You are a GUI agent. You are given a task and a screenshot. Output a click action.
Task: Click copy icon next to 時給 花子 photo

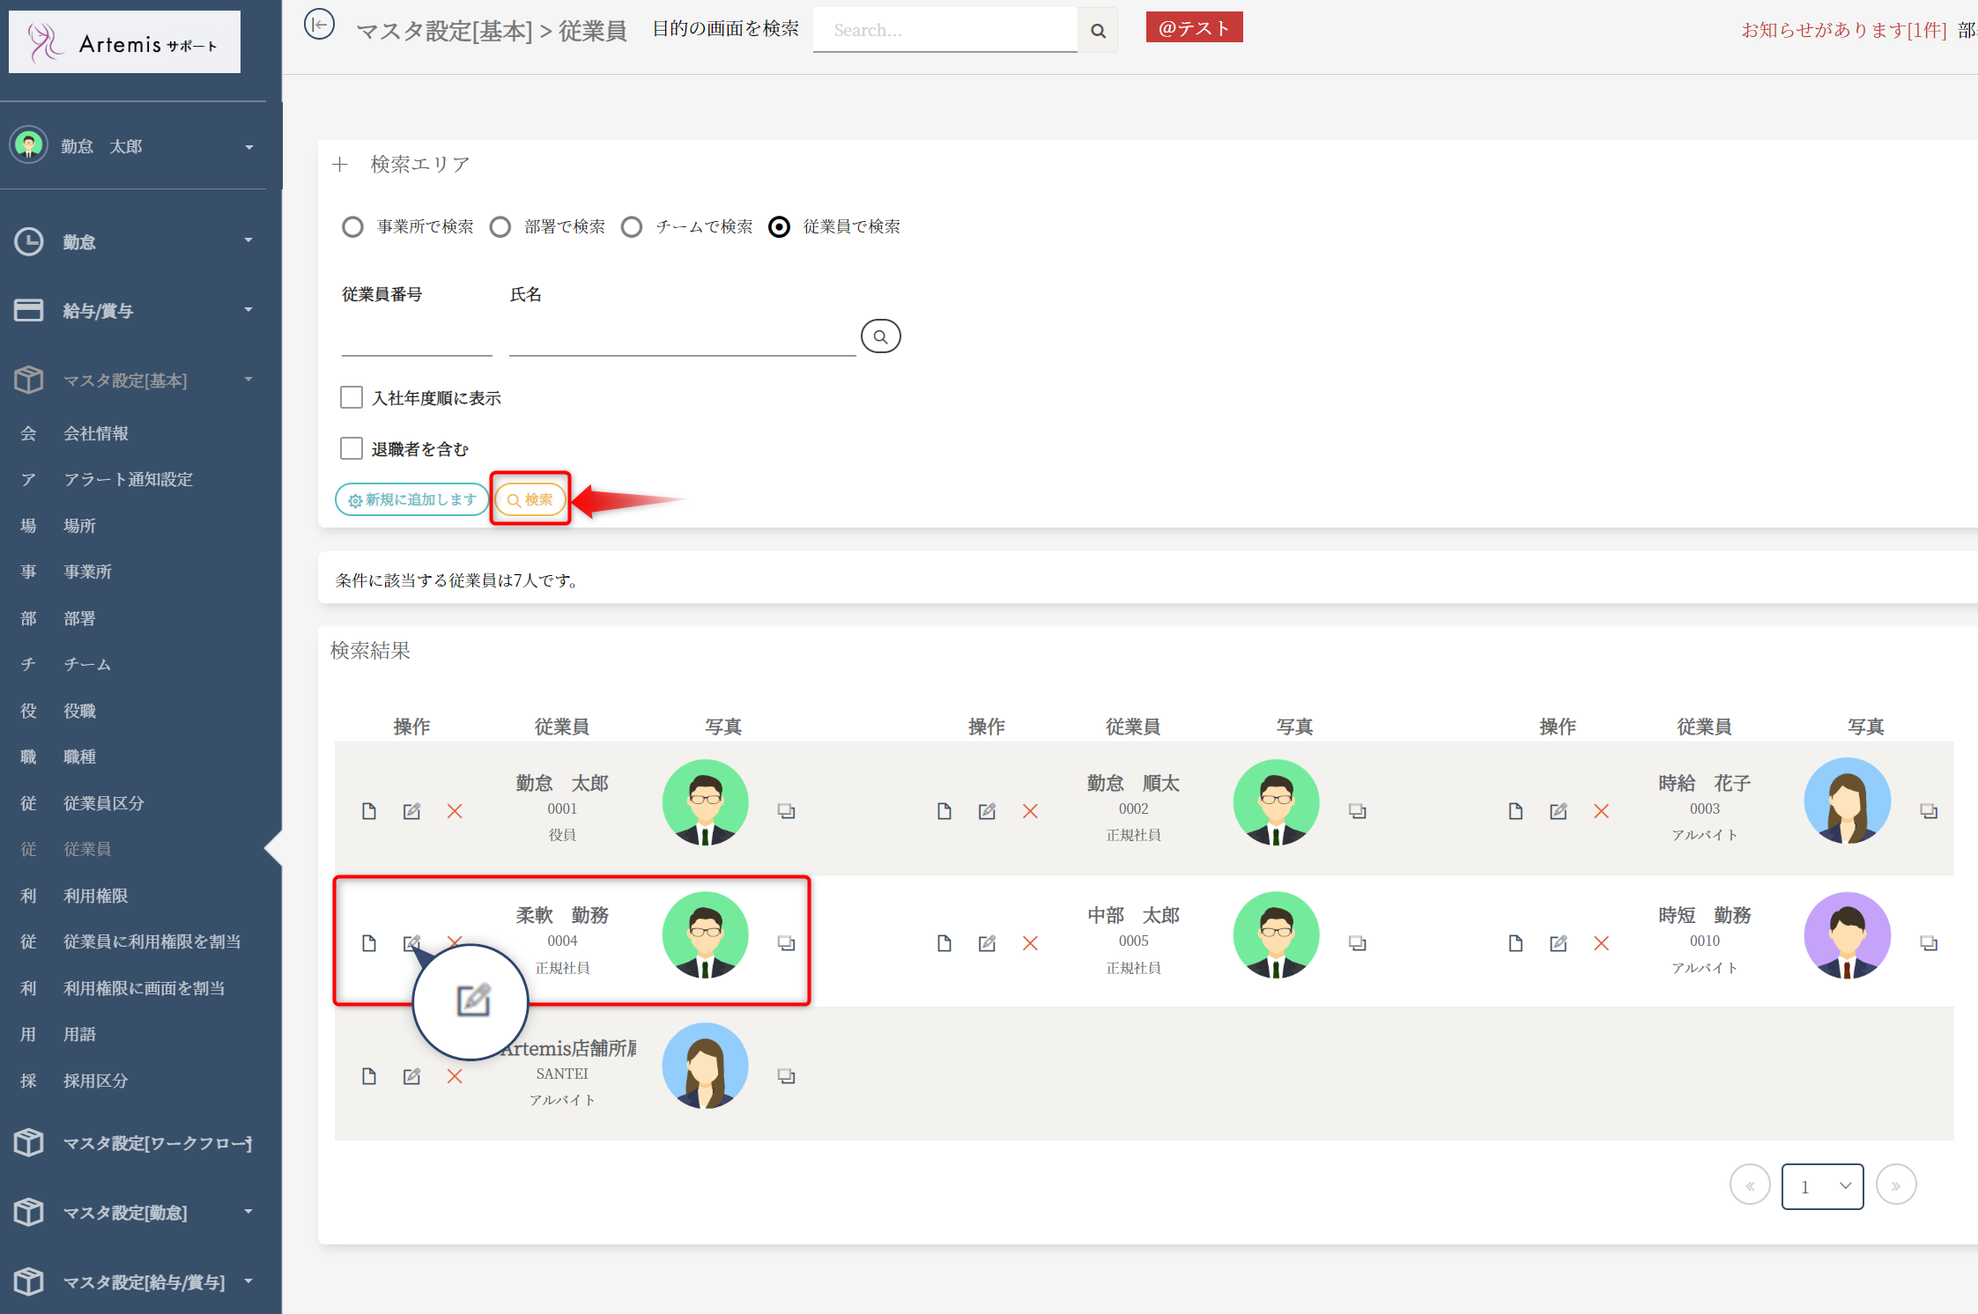click(x=1928, y=811)
